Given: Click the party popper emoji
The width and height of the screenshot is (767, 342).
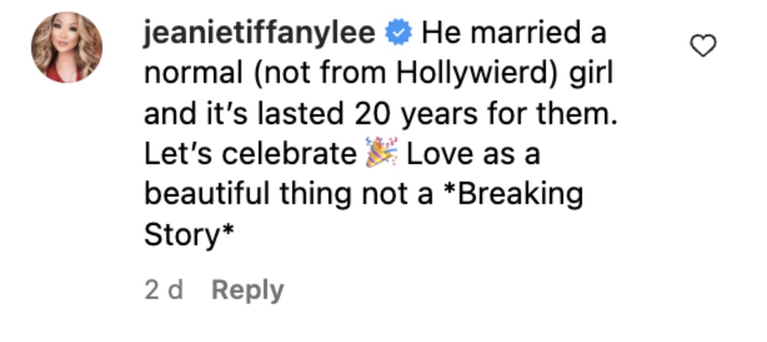Looking at the screenshot, I should (381, 153).
